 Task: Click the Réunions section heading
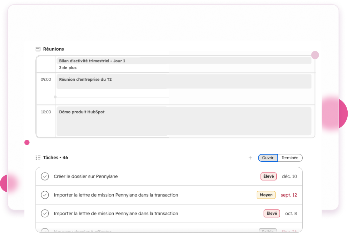tap(53, 49)
